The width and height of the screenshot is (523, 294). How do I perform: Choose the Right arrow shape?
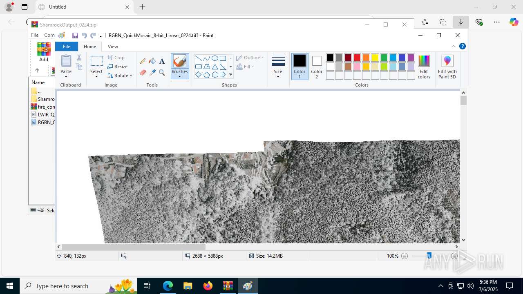[x=223, y=75]
